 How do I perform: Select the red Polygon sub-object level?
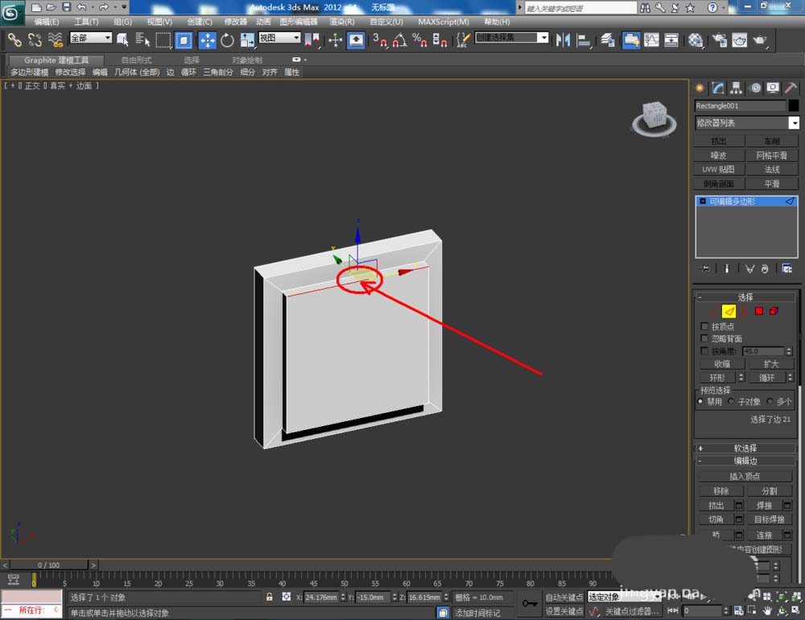coord(759,311)
